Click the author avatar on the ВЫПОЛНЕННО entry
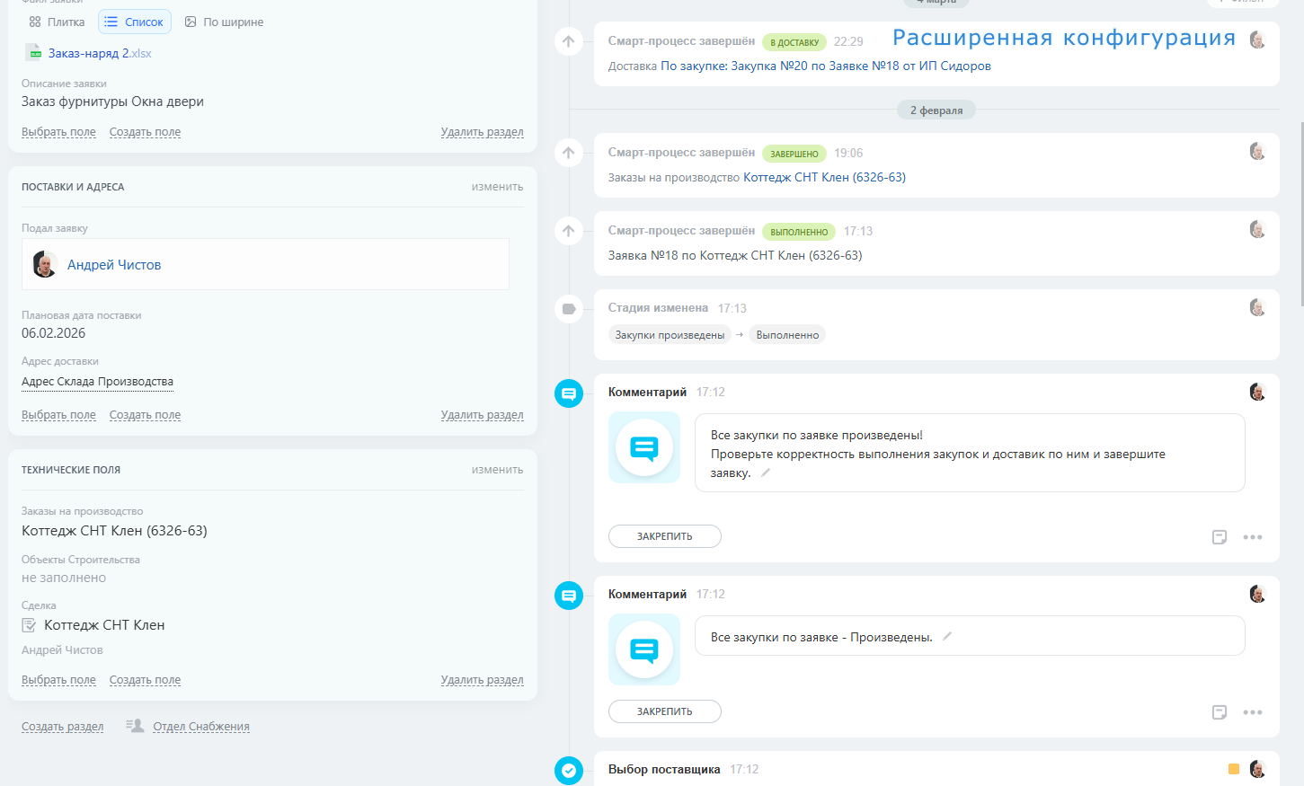Viewport: 1304px width, 786px height. (1257, 229)
